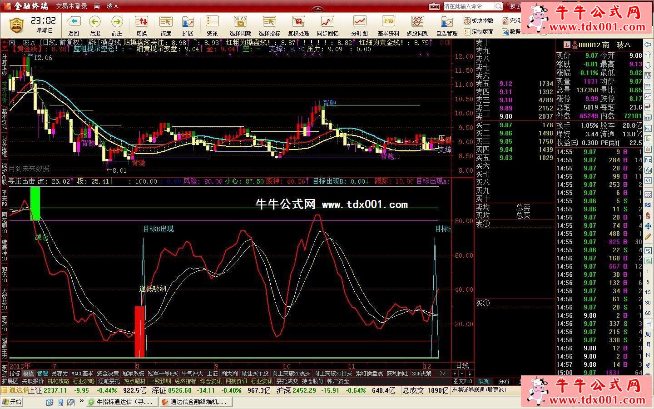Expand the top toolbar collapse handle
Viewport: 654px width, 409px height.
click(319, 9)
